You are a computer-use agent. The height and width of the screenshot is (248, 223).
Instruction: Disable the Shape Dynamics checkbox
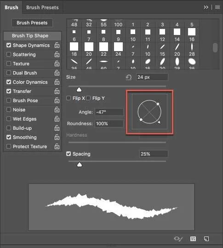click(9, 45)
